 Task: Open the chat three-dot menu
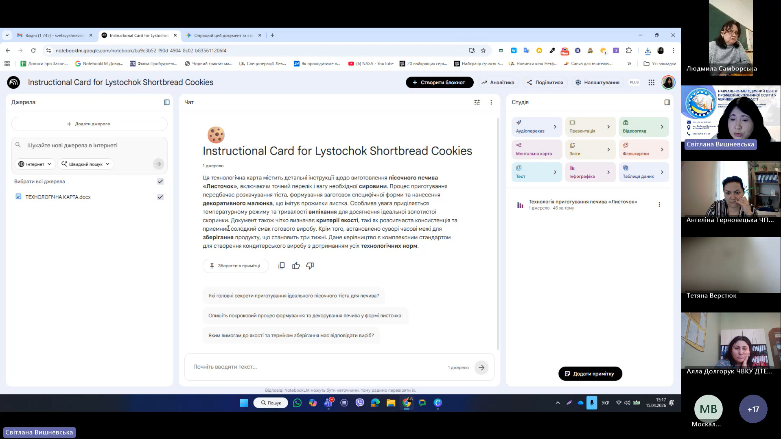(x=491, y=102)
